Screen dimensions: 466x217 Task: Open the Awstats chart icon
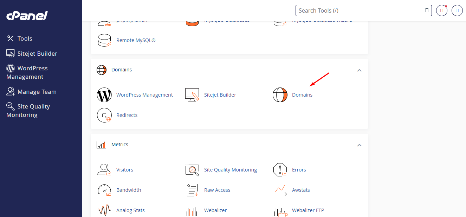[280, 190]
